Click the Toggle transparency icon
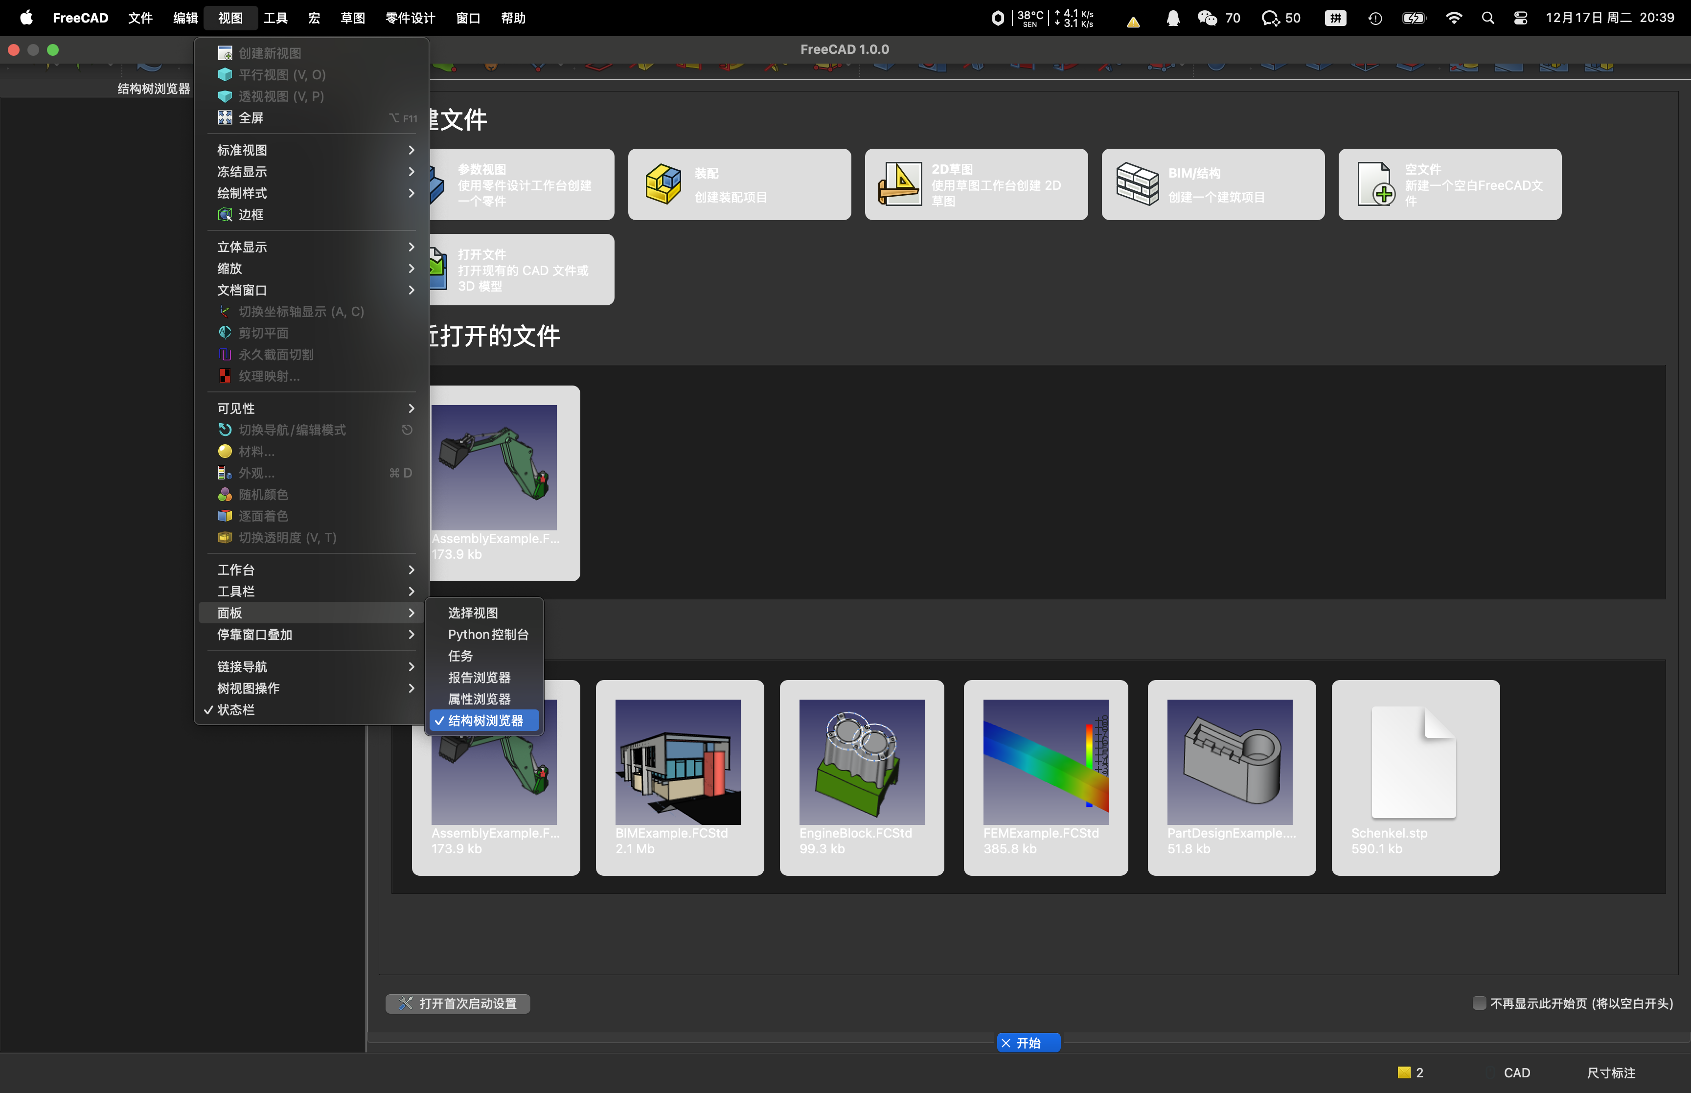The width and height of the screenshot is (1691, 1093). (x=225, y=537)
